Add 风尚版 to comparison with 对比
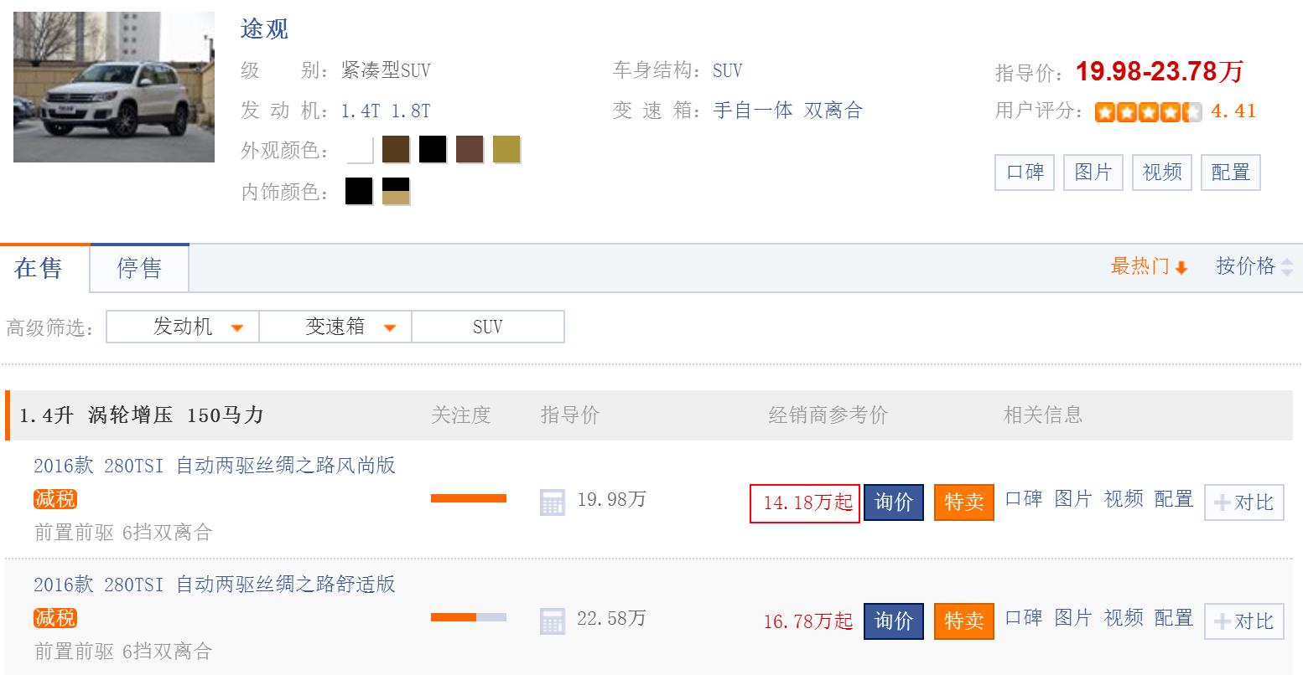1303x675 pixels. tap(1243, 502)
